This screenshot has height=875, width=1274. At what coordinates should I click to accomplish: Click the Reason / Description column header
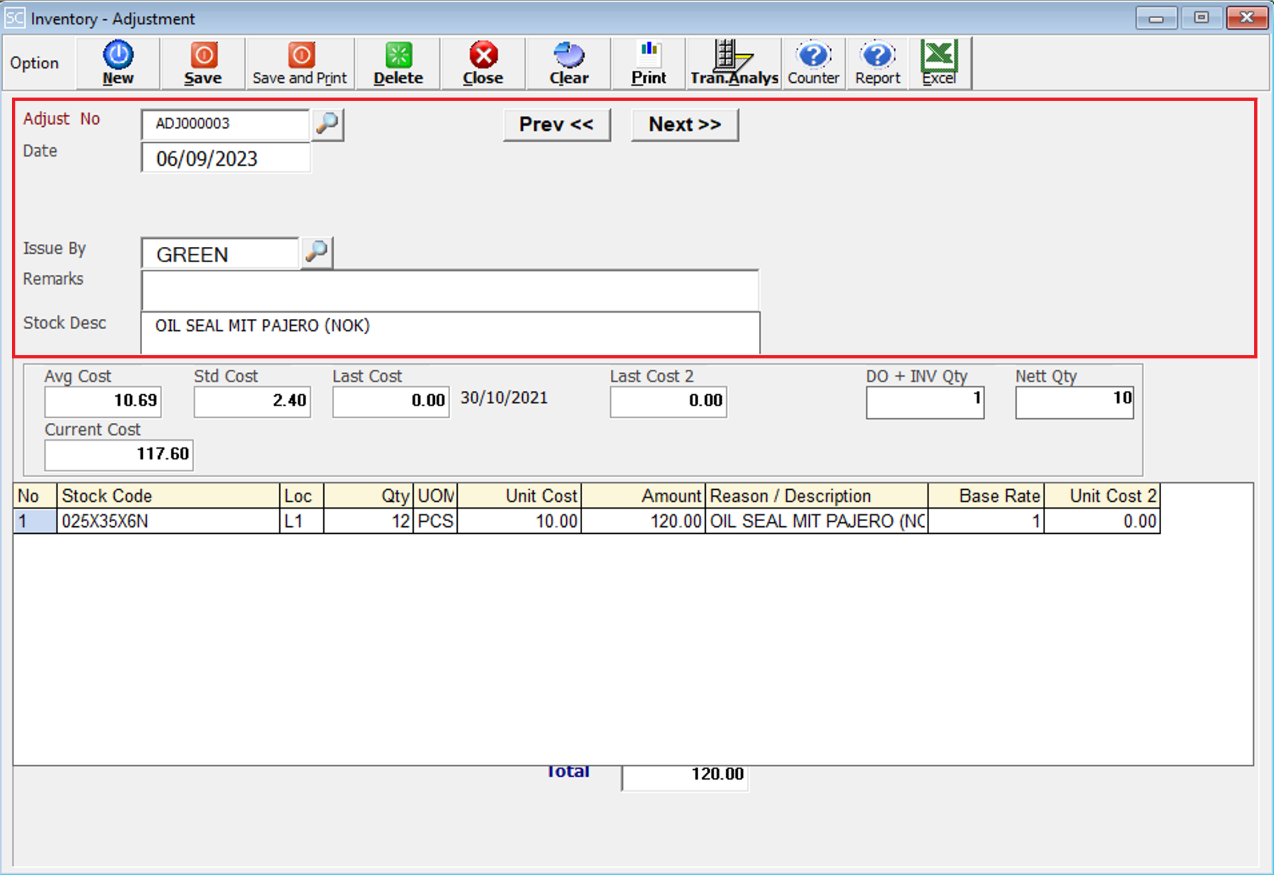pyautogui.click(x=816, y=496)
